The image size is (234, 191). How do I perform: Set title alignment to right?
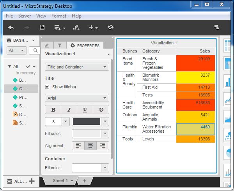click(x=103, y=145)
